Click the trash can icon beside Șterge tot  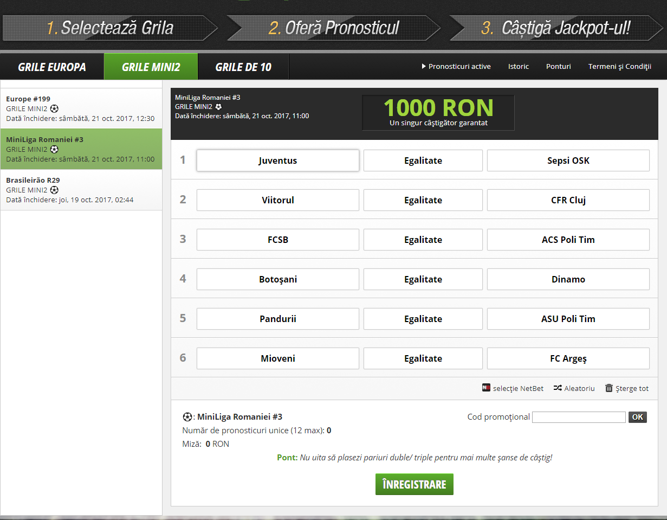point(609,388)
